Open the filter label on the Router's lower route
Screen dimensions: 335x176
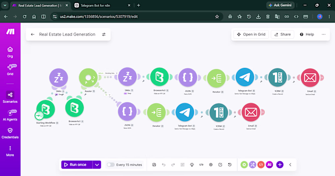pyautogui.click(x=108, y=95)
